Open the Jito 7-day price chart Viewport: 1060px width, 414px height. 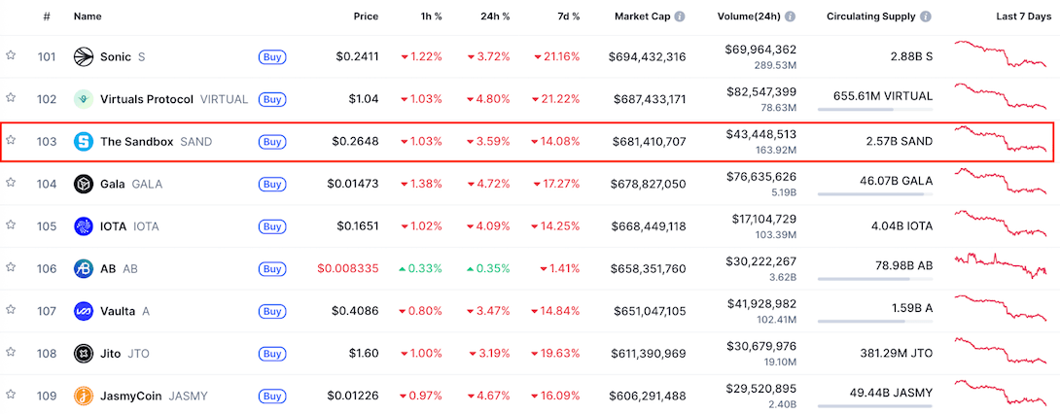tap(1001, 354)
